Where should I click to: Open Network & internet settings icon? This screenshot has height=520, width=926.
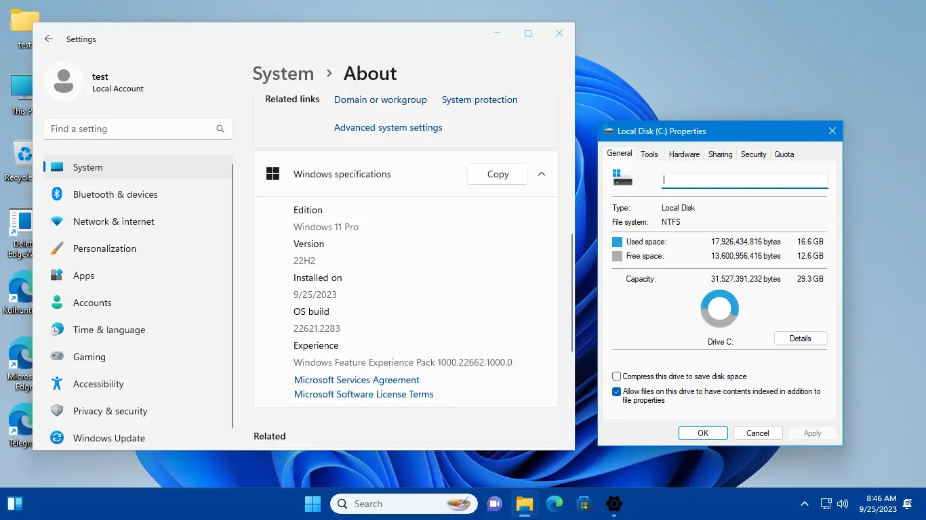point(58,221)
